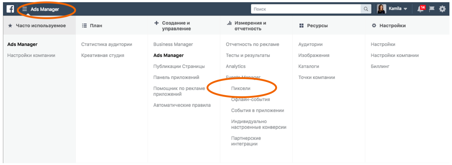Open Kamila's profile avatar

381,9
